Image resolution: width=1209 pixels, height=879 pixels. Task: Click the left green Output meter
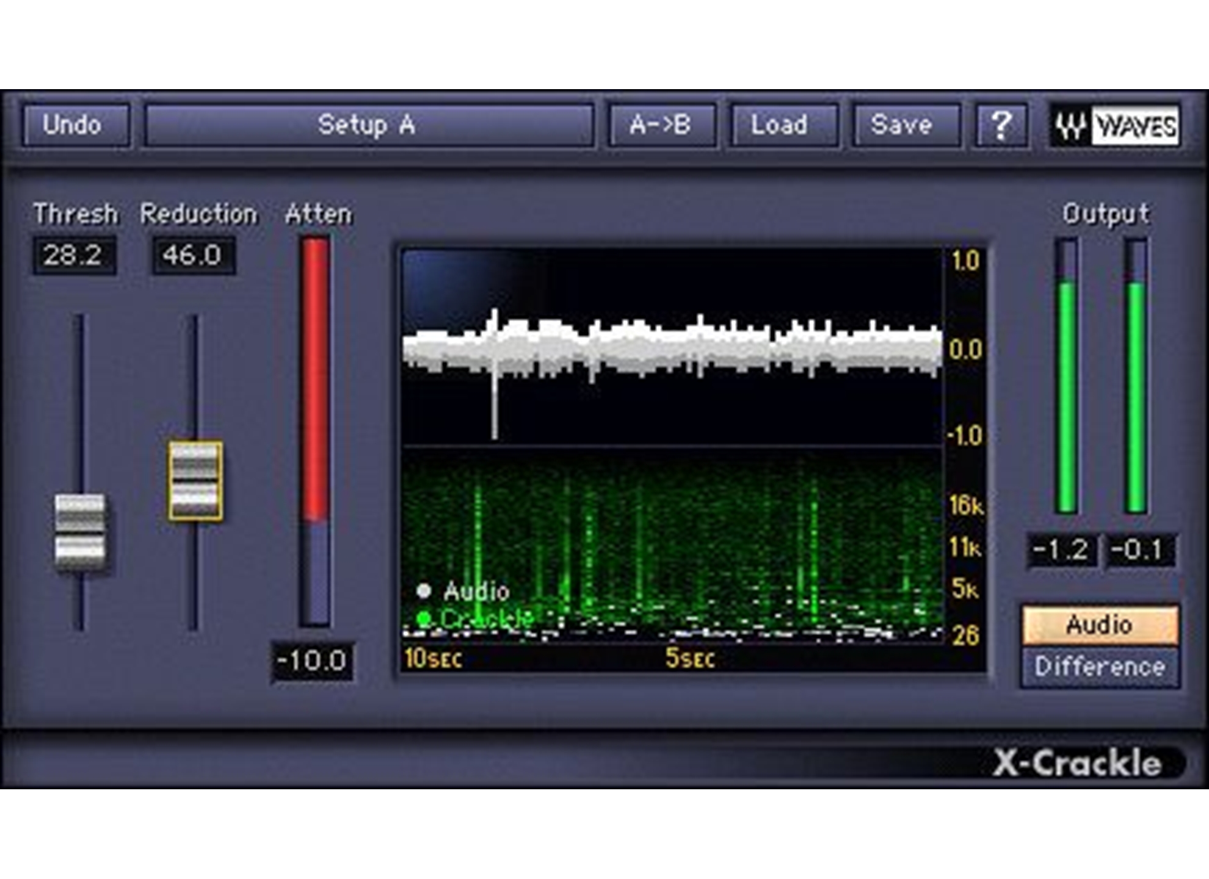(1067, 397)
